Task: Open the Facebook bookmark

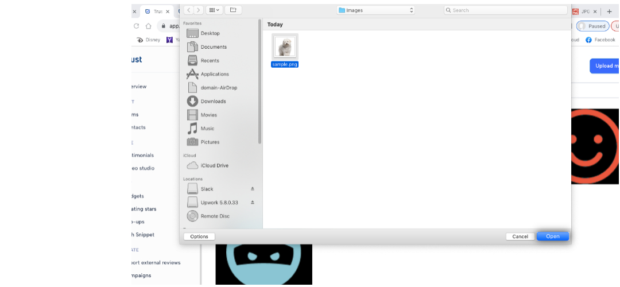Action: [x=600, y=40]
